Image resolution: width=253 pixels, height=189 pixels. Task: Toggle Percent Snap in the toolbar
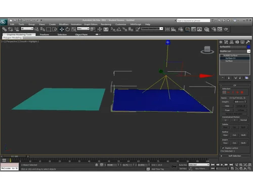[125, 29]
